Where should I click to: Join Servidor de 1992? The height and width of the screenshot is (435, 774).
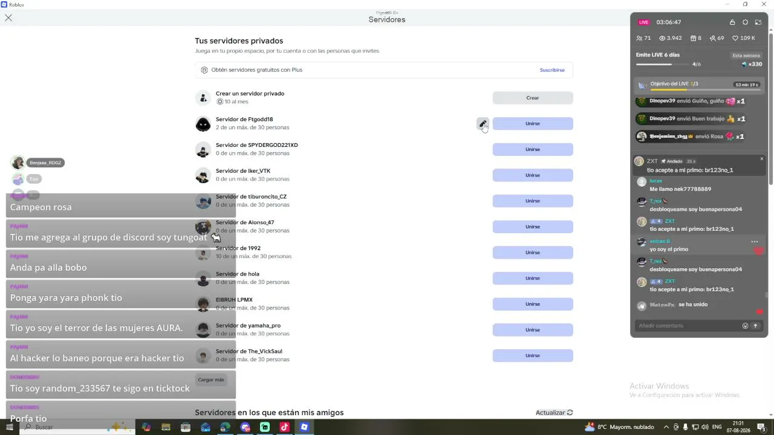pyautogui.click(x=533, y=253)
